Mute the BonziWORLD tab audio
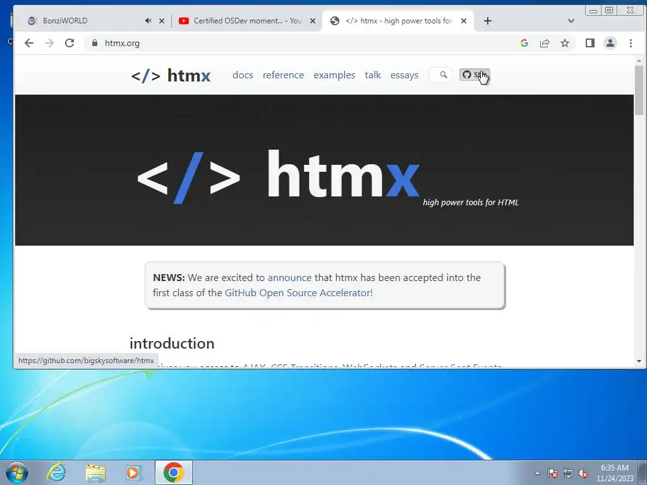The width and height of the screenshot is (647, 485). pos(148,21)
